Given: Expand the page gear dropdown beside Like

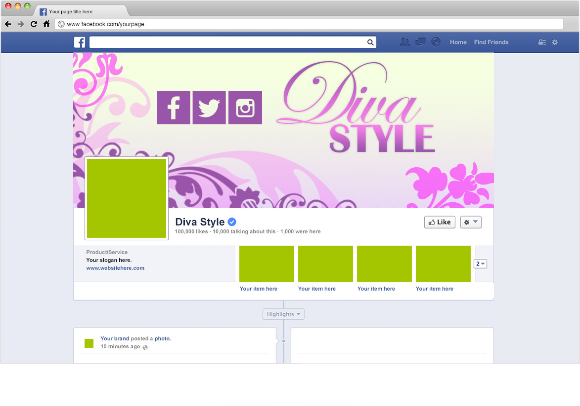Looking at the screenshot, I should coord(471,222).
